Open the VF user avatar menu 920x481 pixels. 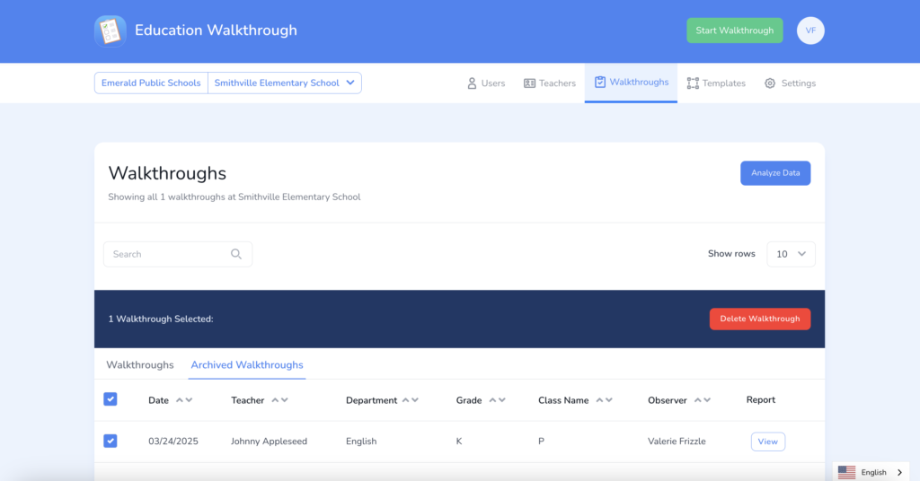(810, 31)
